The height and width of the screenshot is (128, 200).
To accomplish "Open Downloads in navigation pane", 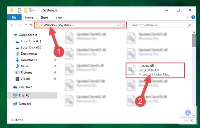I will [x=29, y=60].
